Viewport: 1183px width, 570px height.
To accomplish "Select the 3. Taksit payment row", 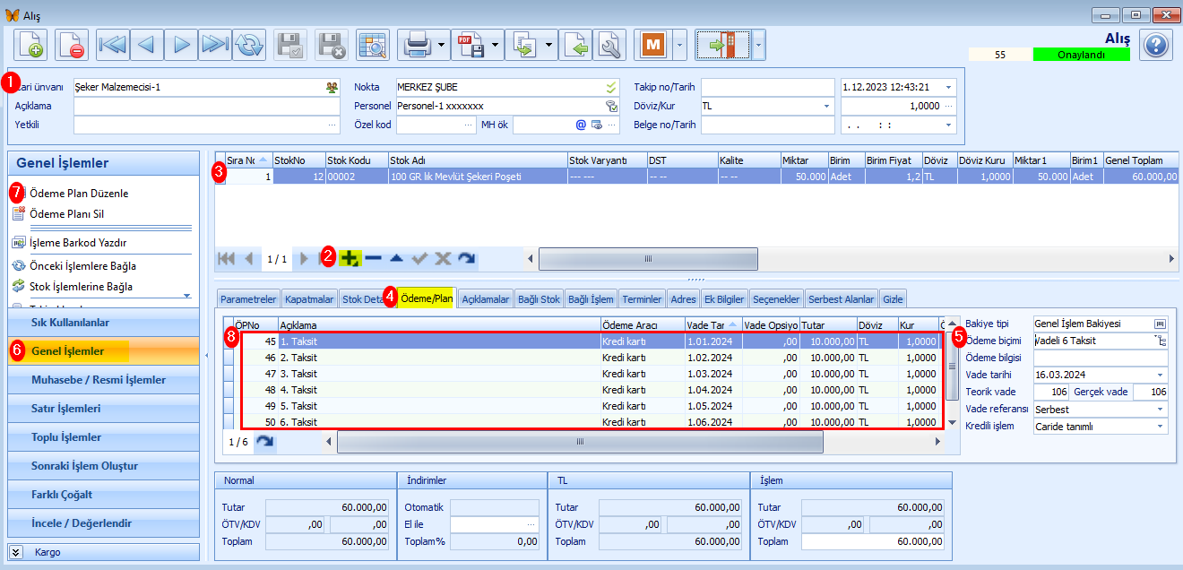I will (x=587, y=374).
